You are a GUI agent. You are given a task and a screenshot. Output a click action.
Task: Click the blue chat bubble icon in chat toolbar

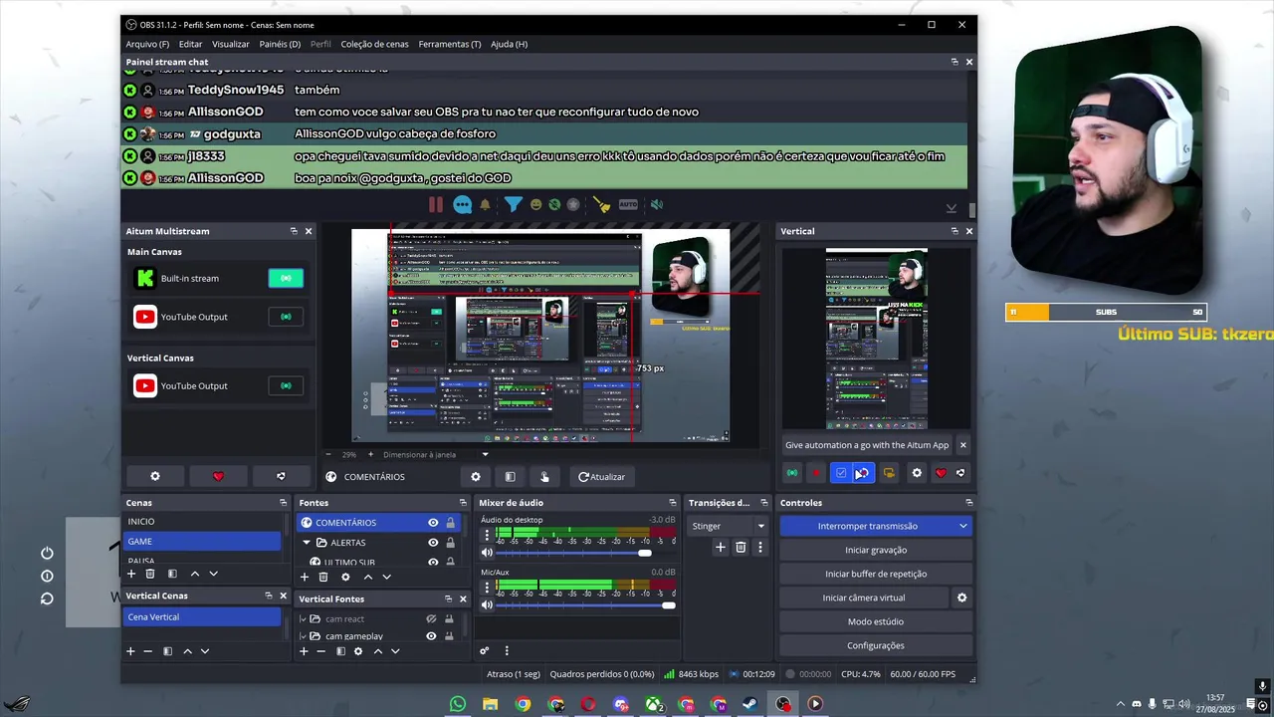[x=463, y=204]
